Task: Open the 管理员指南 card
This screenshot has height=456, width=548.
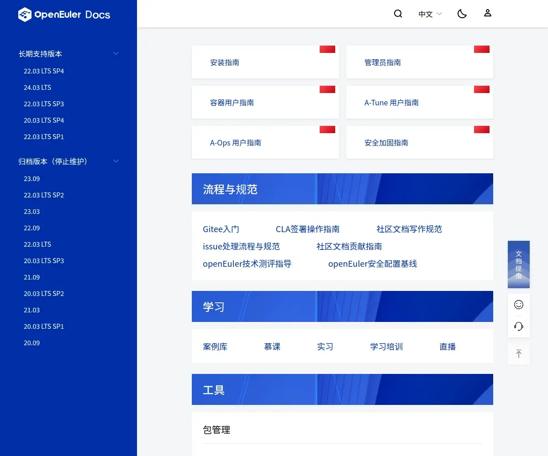Action: 420,62
